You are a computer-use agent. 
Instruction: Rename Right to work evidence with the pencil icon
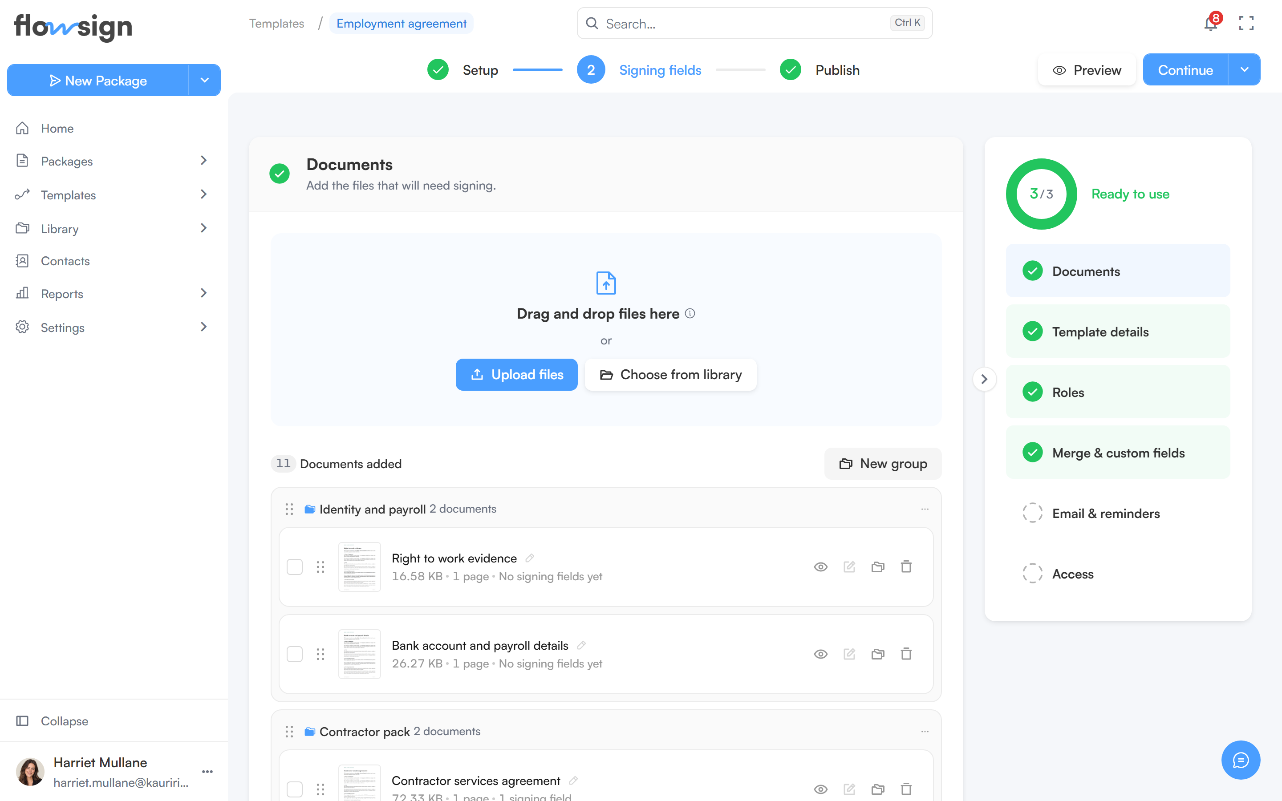529,558
